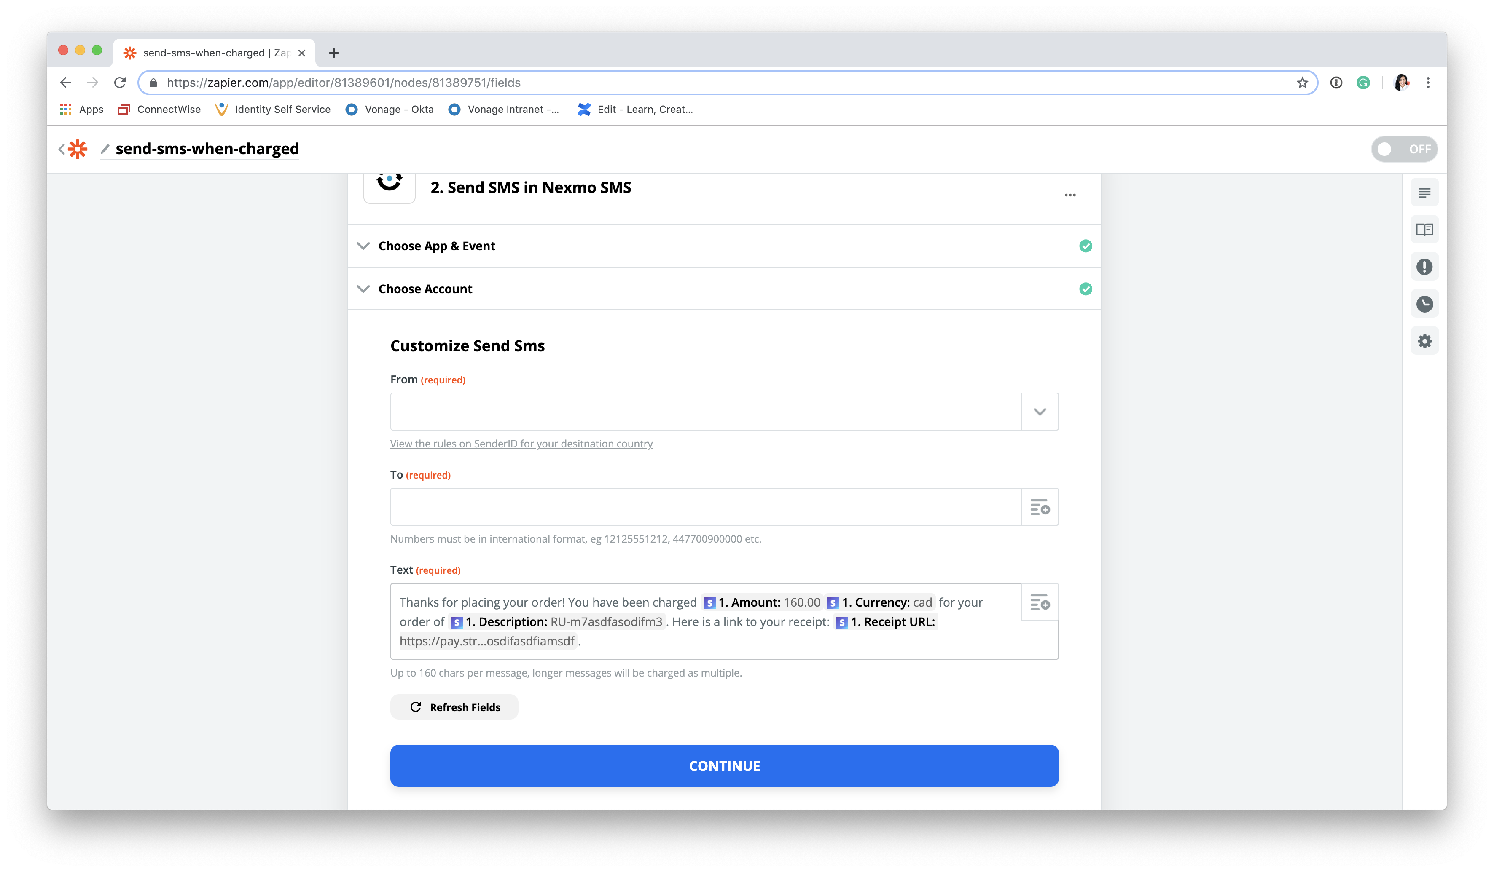Click insert data icon for Text field
The height and width of the screenshot is (872, 1494).
1039,602
